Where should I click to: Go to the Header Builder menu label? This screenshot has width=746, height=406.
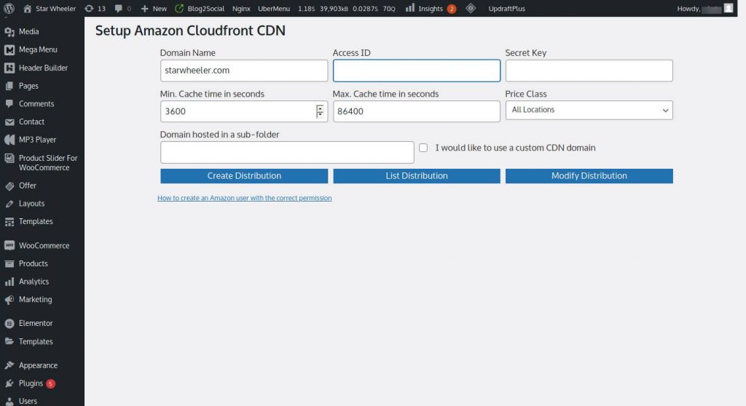point(43,68)
